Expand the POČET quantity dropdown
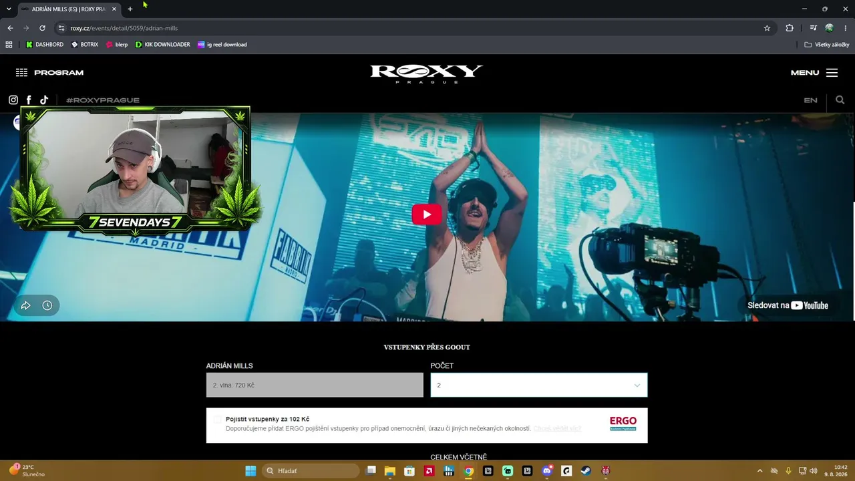 pyautogui.click(x=539, y=385)
